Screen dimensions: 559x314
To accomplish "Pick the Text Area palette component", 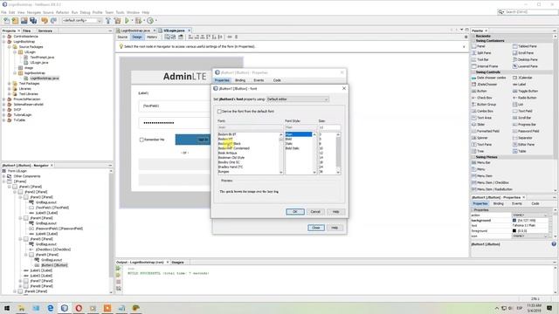I will point(481,118).
